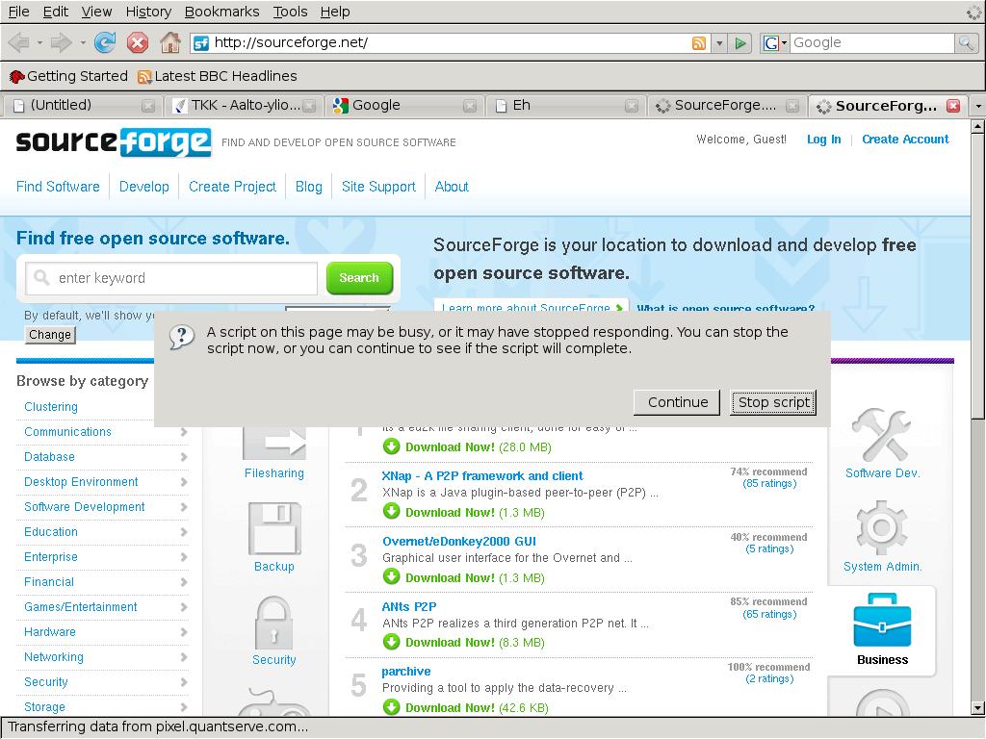Click Continue in the script dialog
This screenshot has width=986, height=739.
(677, 402)
